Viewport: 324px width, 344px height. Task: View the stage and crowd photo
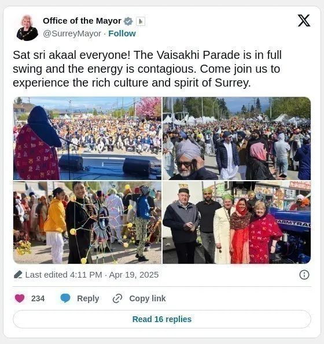coord(87,139)
